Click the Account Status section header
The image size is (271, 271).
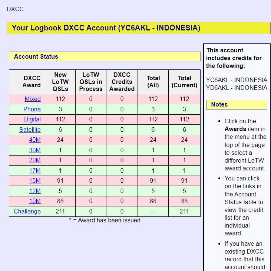tap(36, 57)
